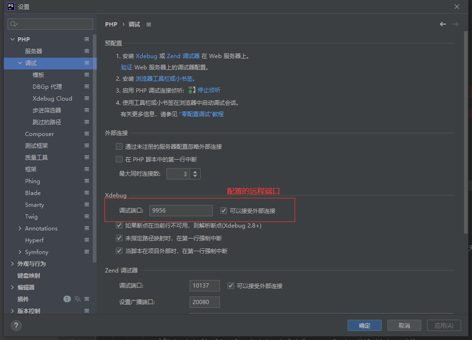
Task: Click the 应用(A) button
Action: point(444,325)
